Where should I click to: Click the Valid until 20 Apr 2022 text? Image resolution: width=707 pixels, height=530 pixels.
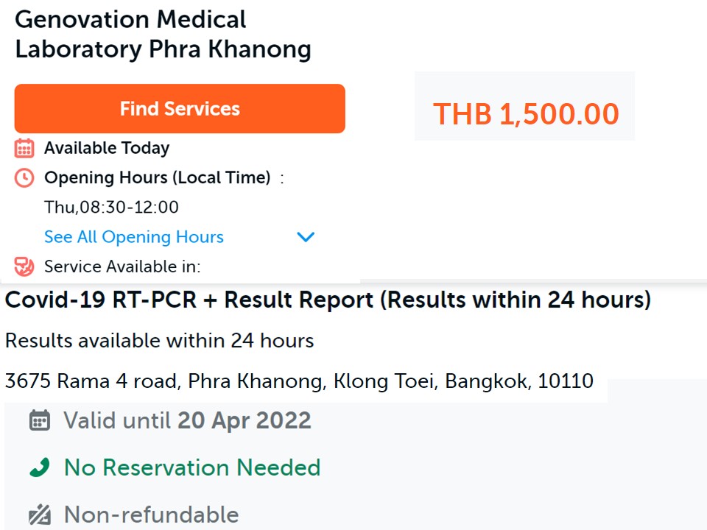coord(187,420)
